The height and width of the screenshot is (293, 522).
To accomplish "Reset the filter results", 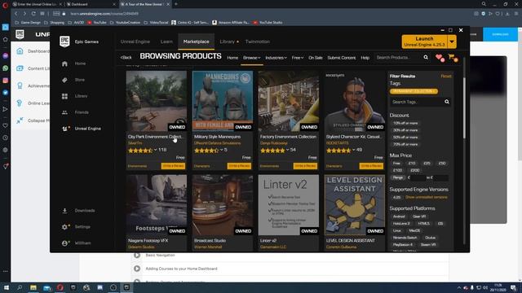I will [x=446, y=77].
